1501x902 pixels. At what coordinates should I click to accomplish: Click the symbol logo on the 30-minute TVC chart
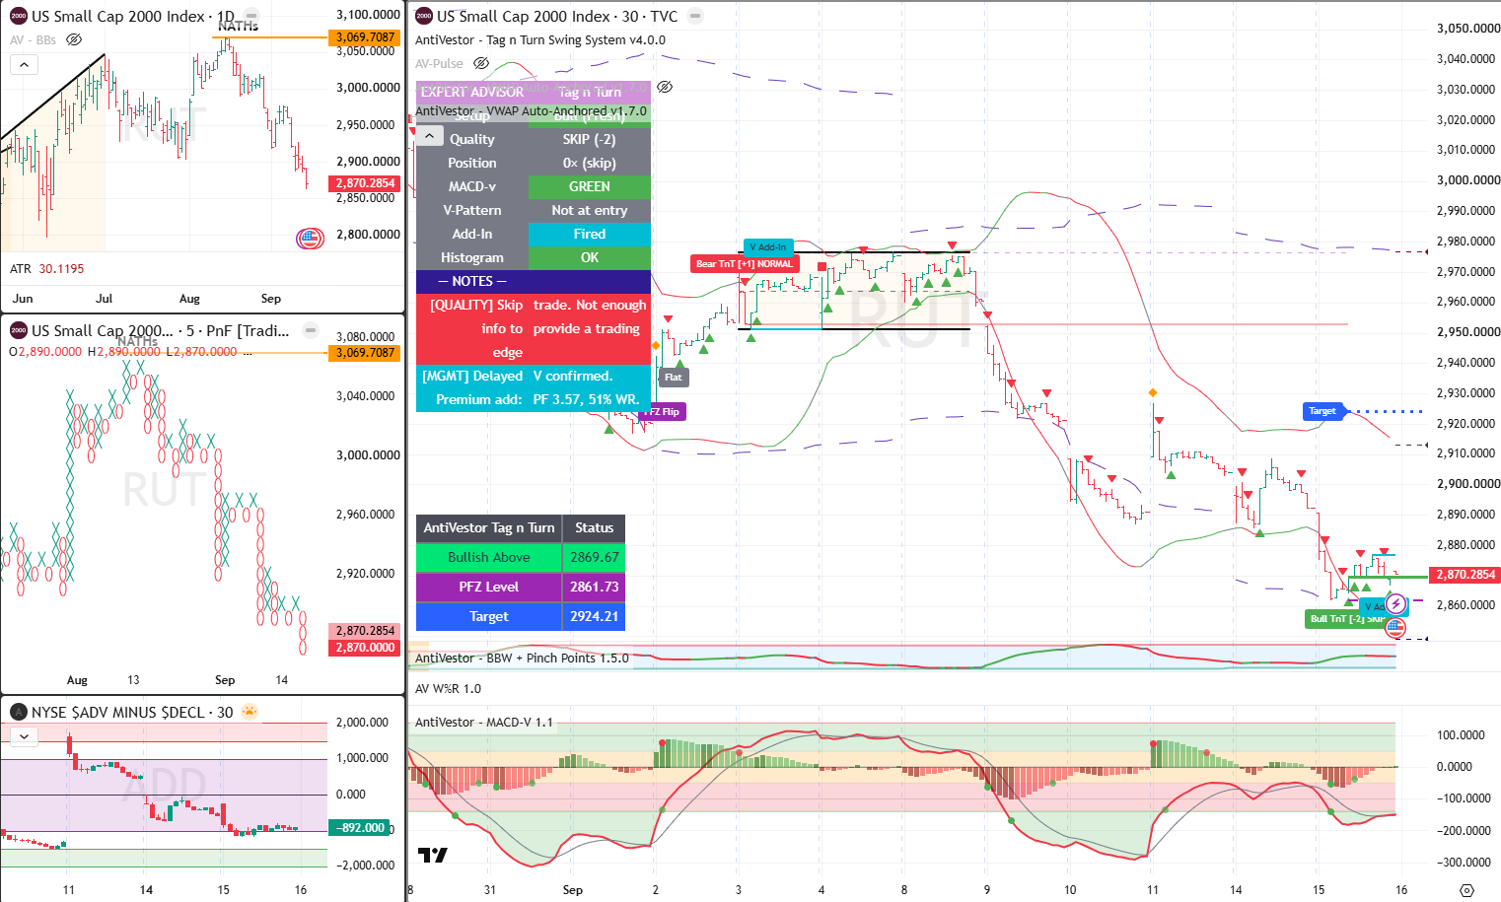(424, 16)
